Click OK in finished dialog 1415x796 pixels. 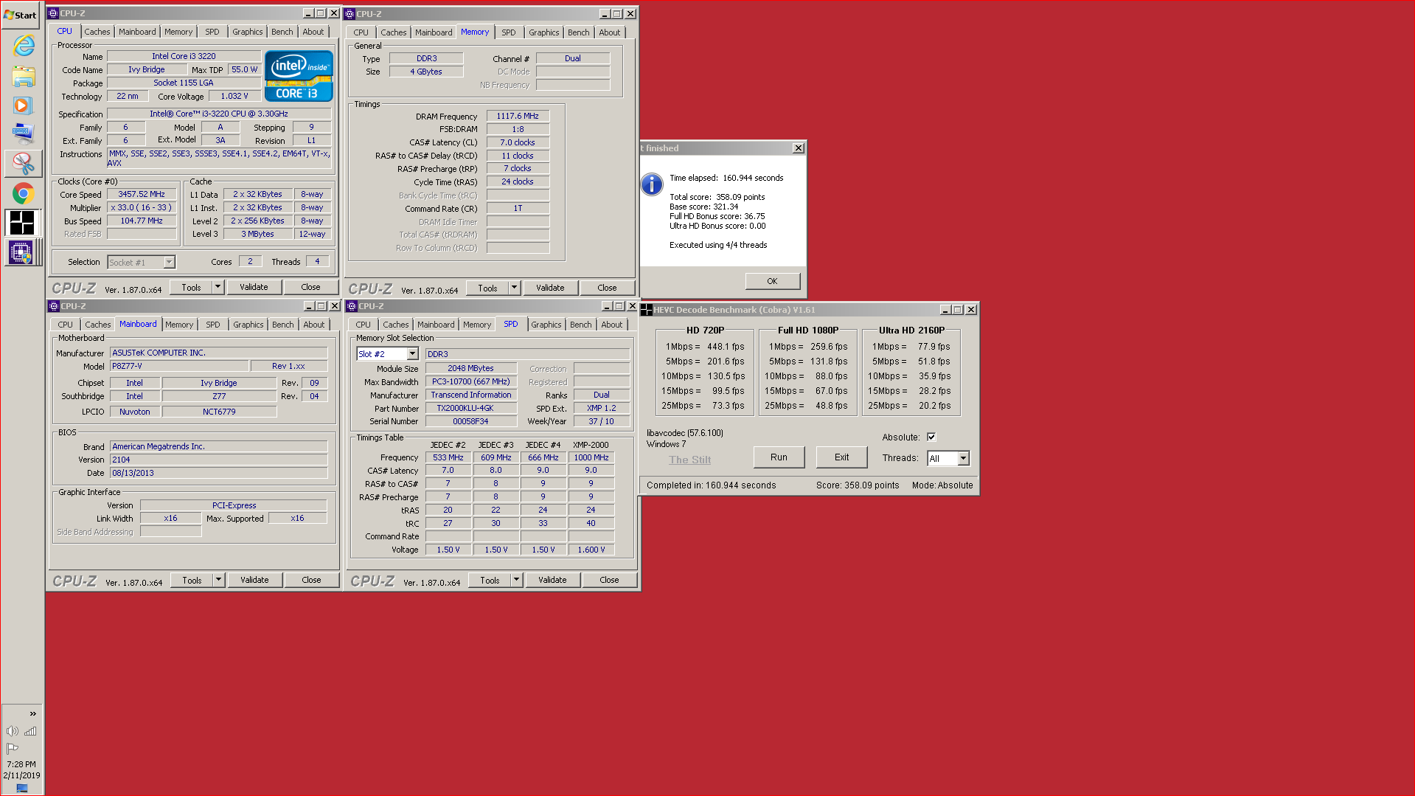pyautogui.click(x=772, y=281)
